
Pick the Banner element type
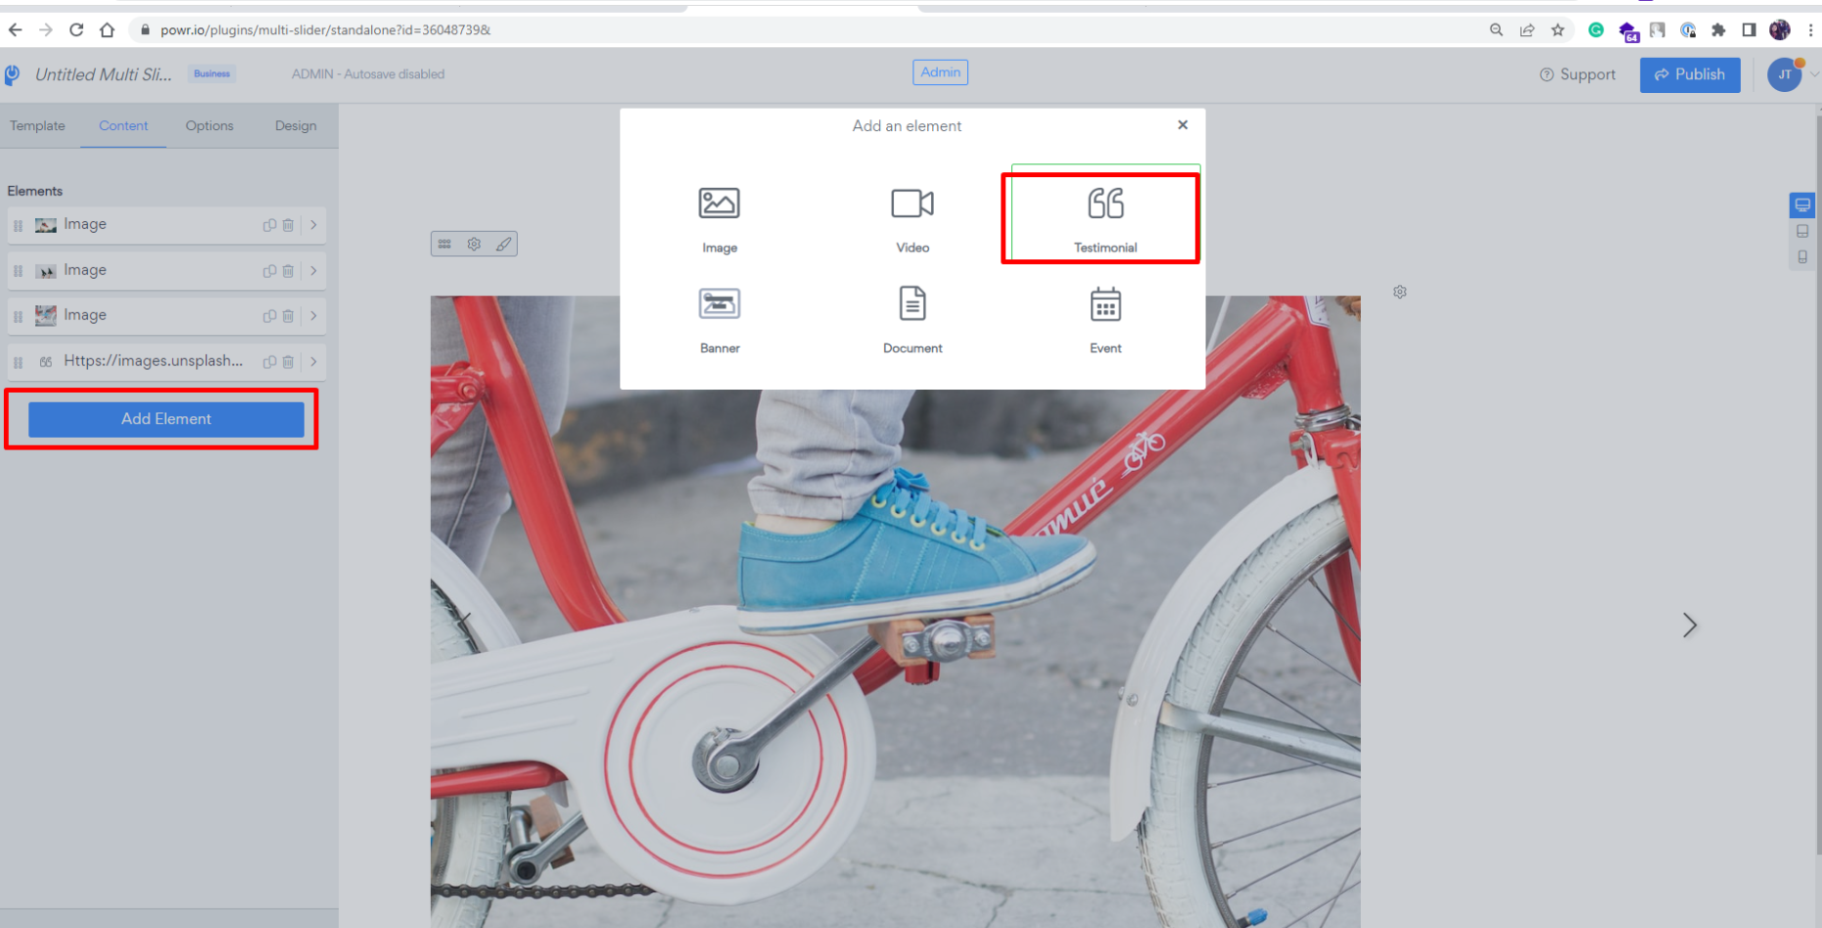click(719, 319)
